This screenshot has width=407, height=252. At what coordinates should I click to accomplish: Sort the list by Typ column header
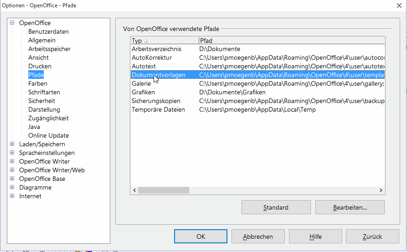point(164,41)
